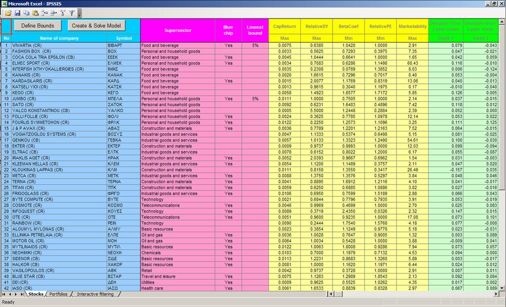Select the CapReturn column header
The height and width of the screenshot is (307, 506).
pos(285,27)
